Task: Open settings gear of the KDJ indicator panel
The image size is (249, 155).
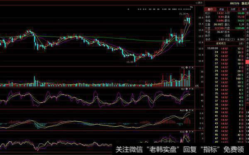Action: [x=187, y=89]
